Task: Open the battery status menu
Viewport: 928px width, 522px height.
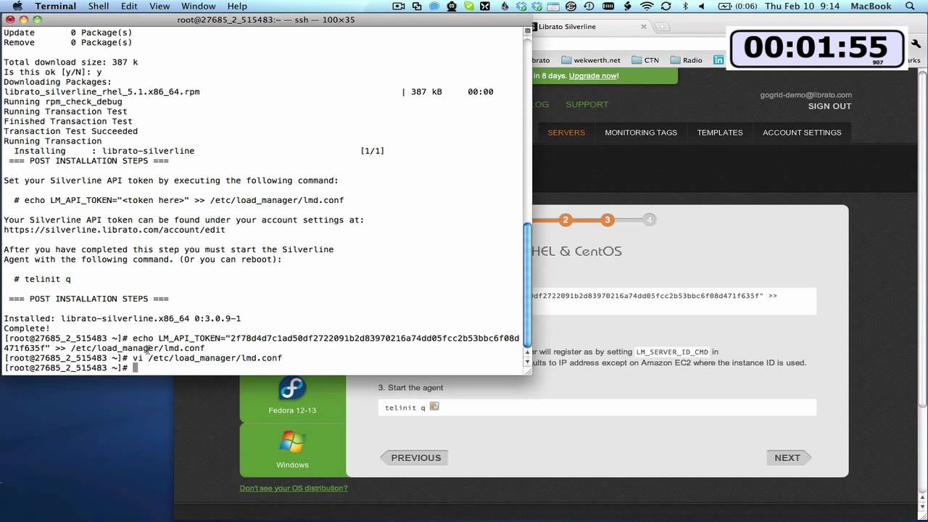Action: (737, 7)
